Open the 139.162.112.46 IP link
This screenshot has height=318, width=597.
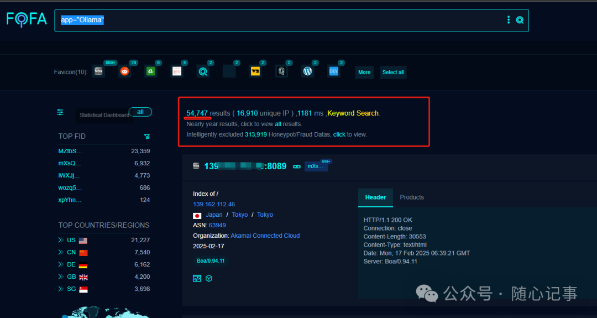point(214,204)
